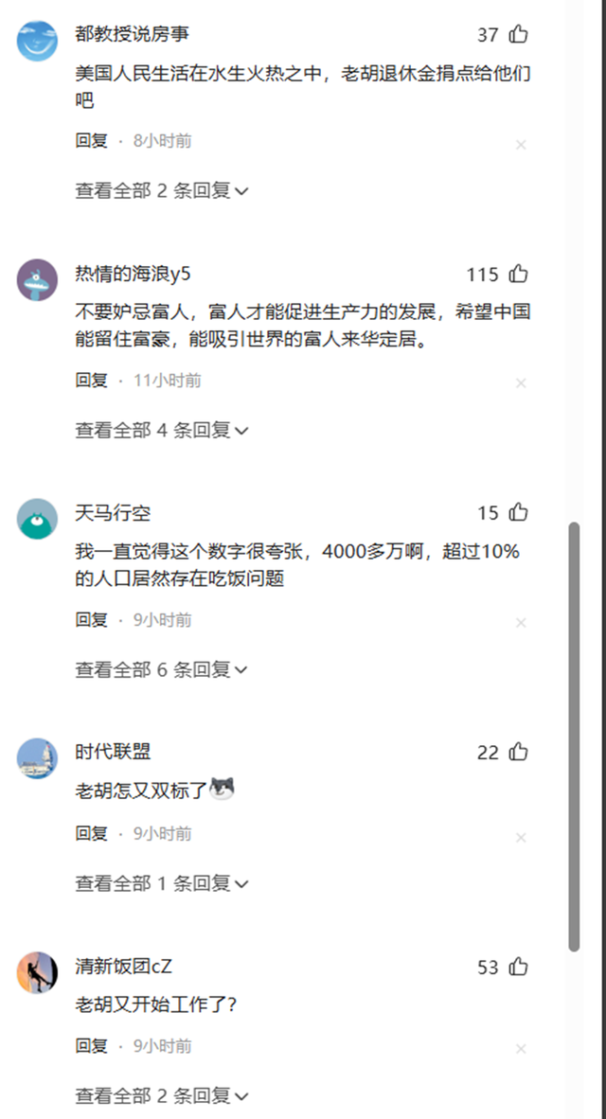Image resolution: width=606 pixels, height=1119 pixels.
Task: Like the comment by 都教授说房事
Action: pyautogui.click(x=518, y=34)
